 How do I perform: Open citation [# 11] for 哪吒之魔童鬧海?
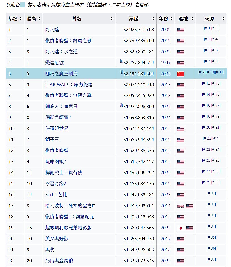click(220, 72)
